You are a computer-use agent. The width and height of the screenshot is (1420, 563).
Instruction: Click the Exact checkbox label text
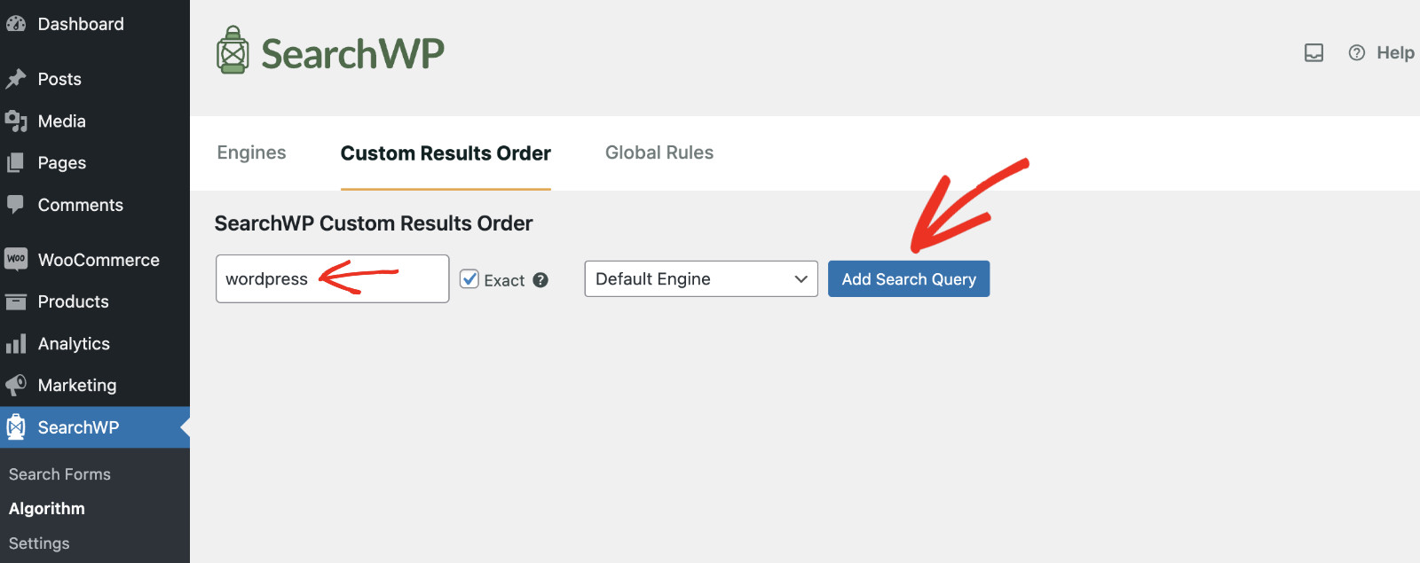pyautogui.click(x=504, y=280)
